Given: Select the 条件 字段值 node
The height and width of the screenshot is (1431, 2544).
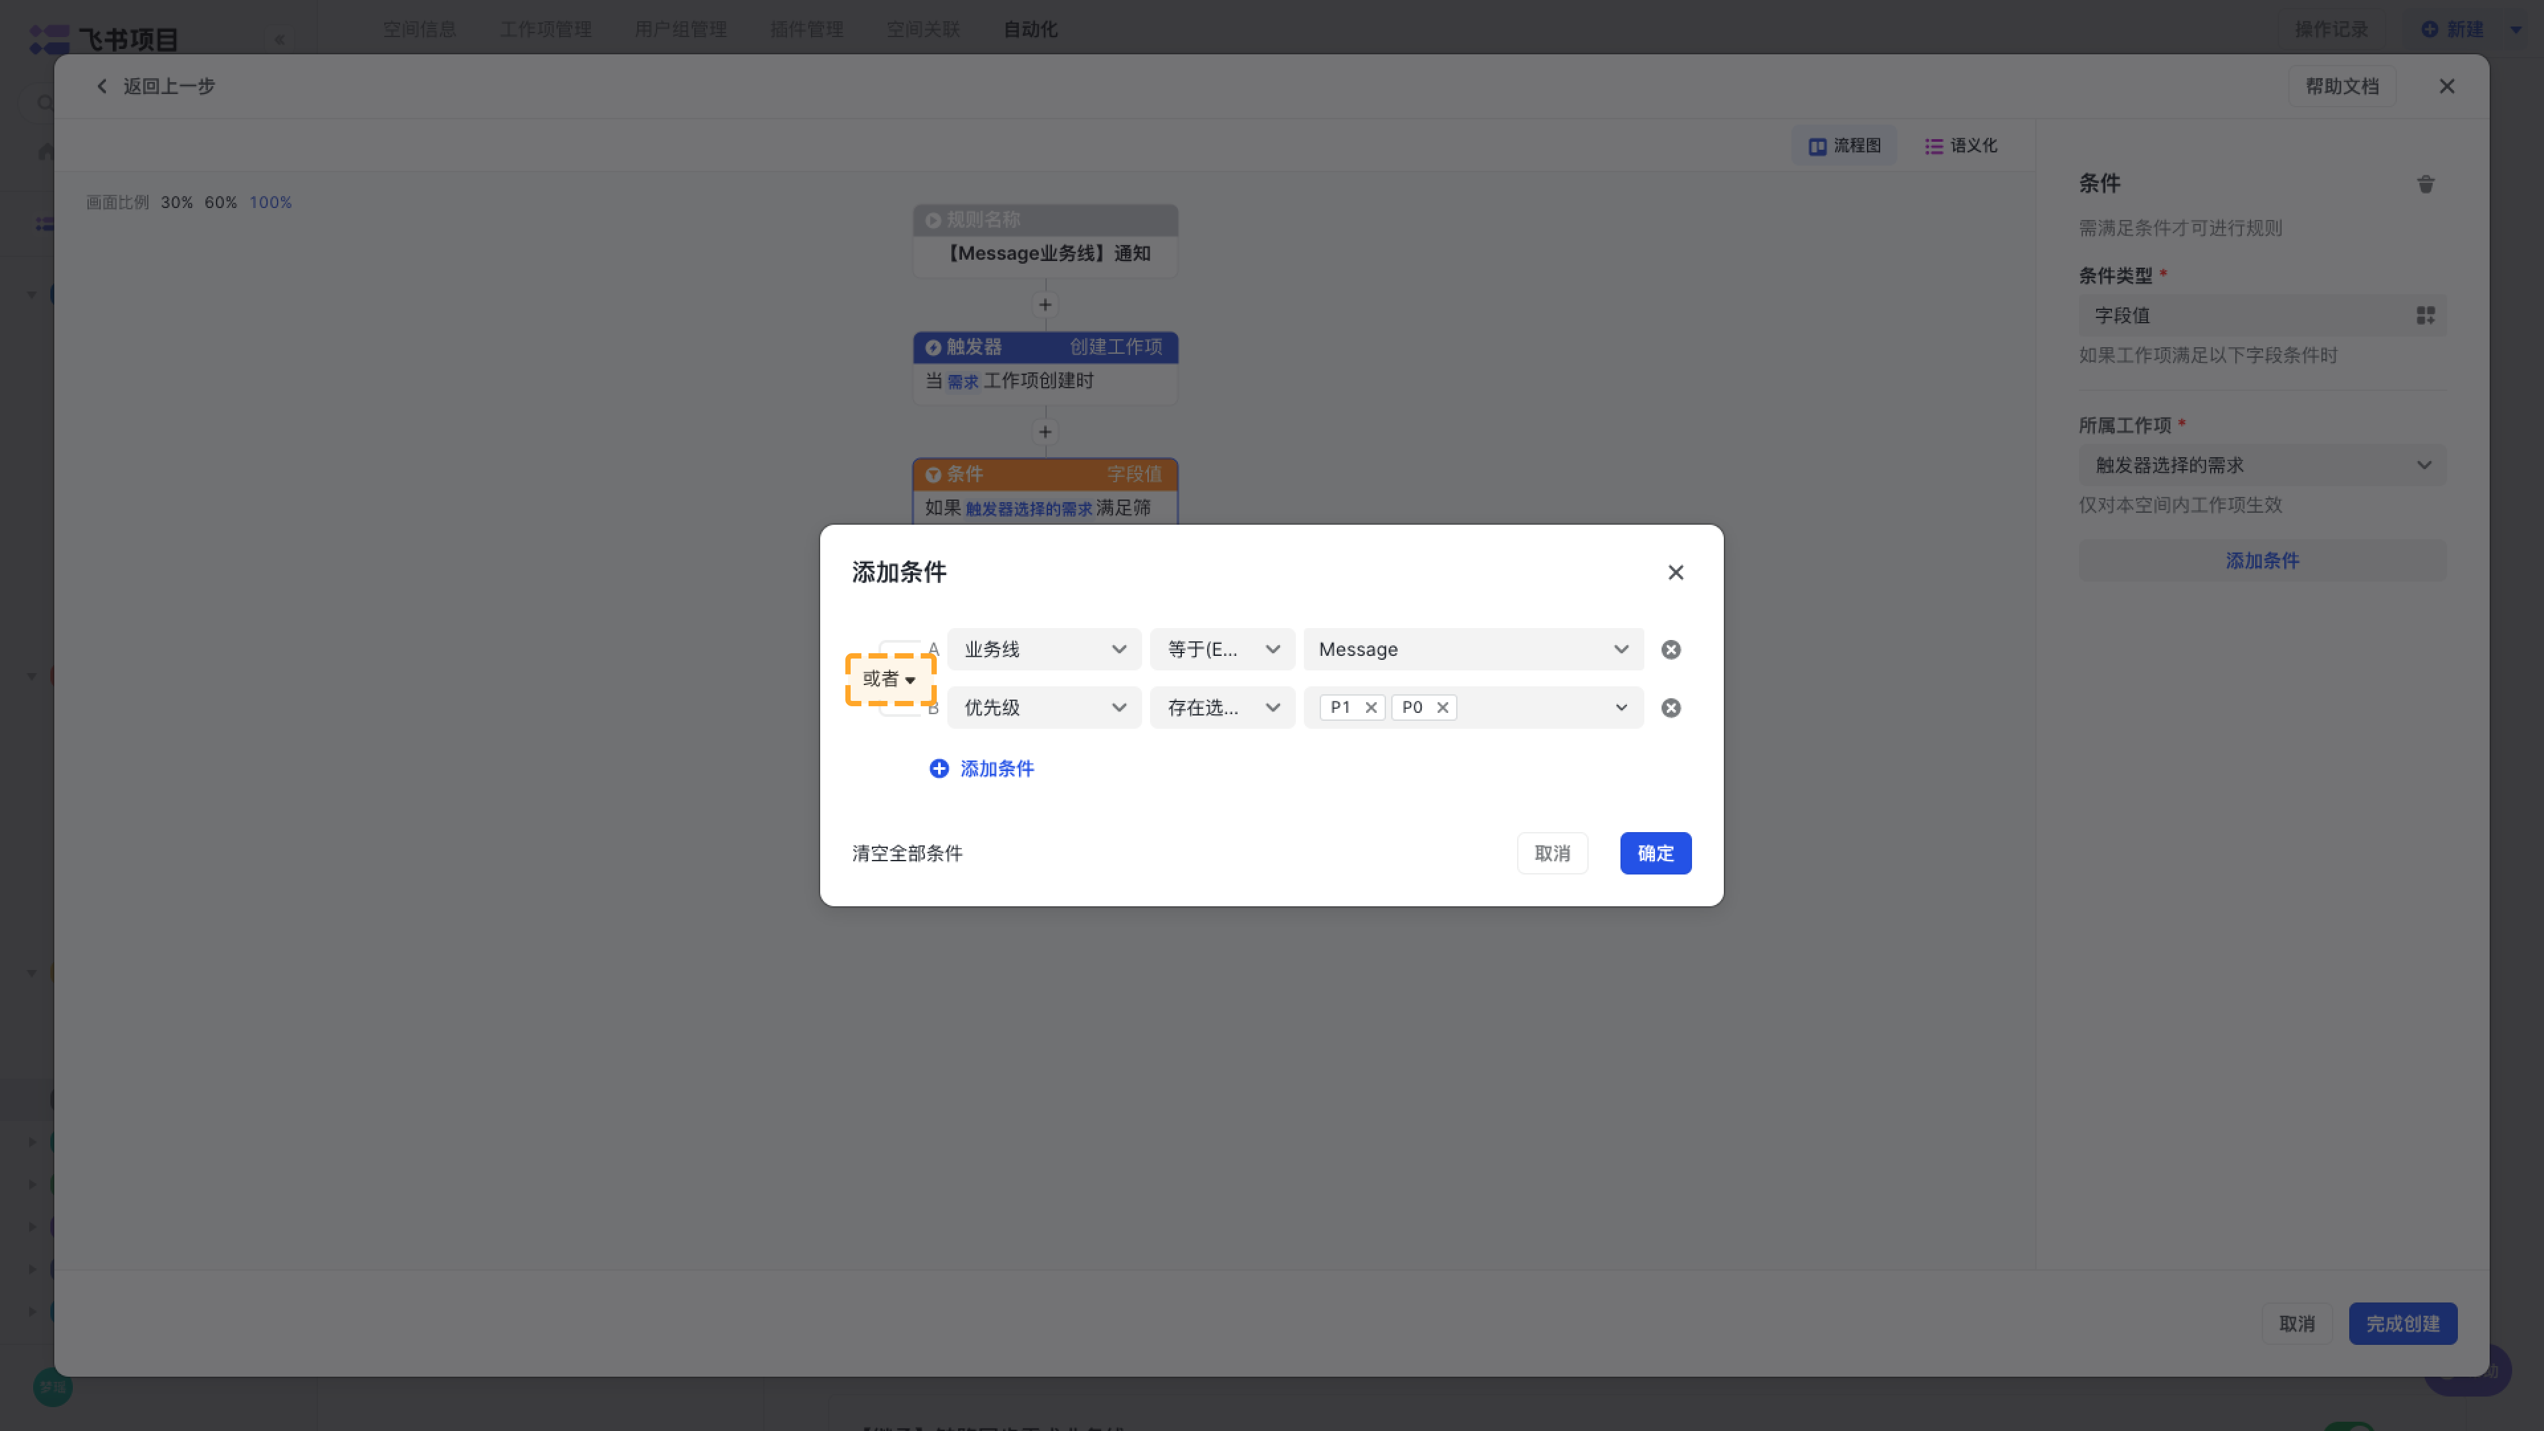Looking at the screenshot, I should (1045, 491).
